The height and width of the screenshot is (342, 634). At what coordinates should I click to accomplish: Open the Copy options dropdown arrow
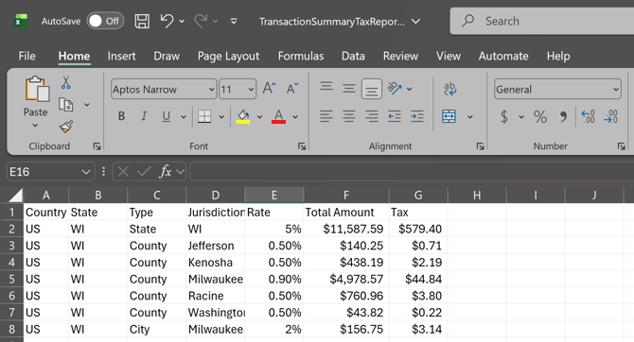click(x=86, y=105)
